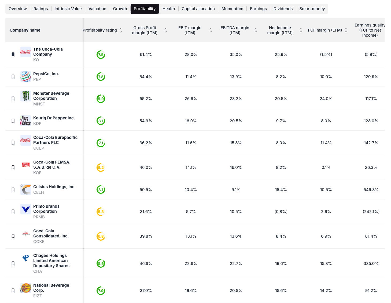
Task: Bookmark the Celsius Holdings row
Action: (x=13, y=189)
